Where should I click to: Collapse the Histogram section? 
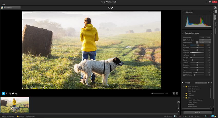183,12
